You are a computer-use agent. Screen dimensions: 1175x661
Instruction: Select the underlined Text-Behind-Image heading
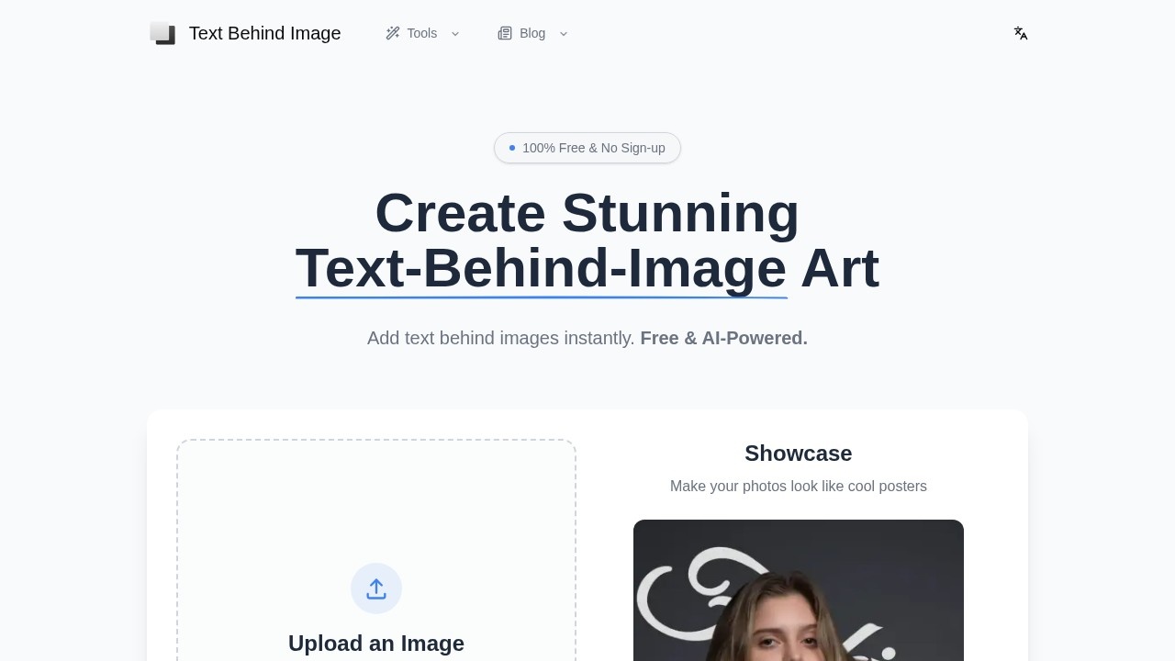click(x=542, y=268)
